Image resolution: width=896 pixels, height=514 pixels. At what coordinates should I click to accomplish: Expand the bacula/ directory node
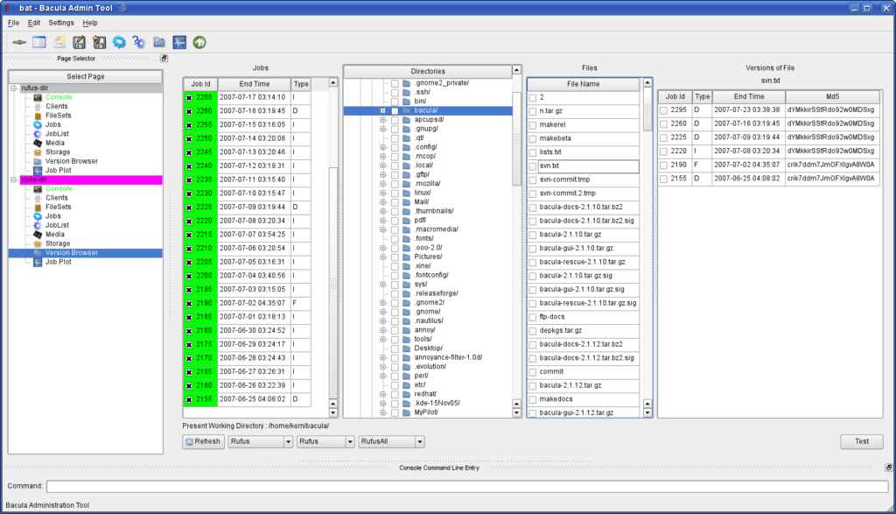click(382, 111)
